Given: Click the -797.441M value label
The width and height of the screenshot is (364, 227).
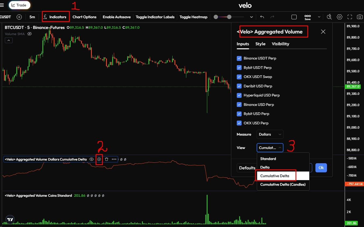Looking at the screenshot, I should (354, 184).
